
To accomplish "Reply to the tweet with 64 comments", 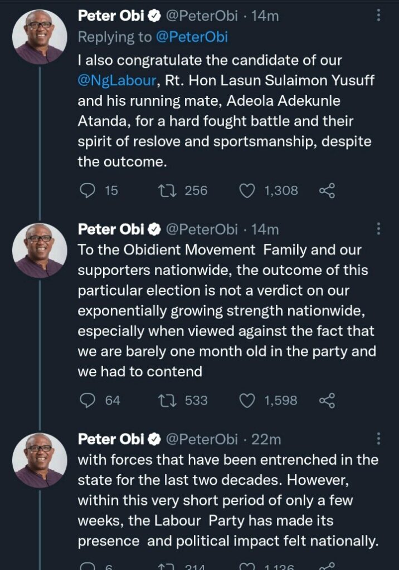I will pyautogui.click(x=88, y=400).
